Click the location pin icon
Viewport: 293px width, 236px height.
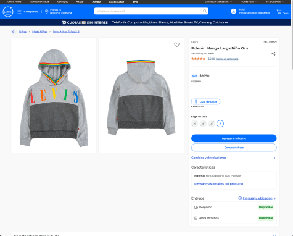pyautogui.click(x=47, y=12)
